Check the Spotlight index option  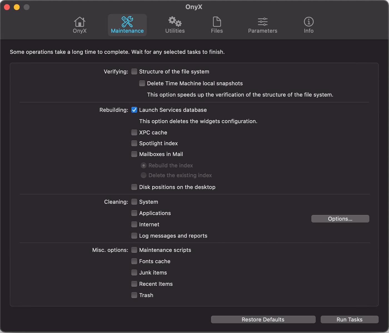[134, 143]
